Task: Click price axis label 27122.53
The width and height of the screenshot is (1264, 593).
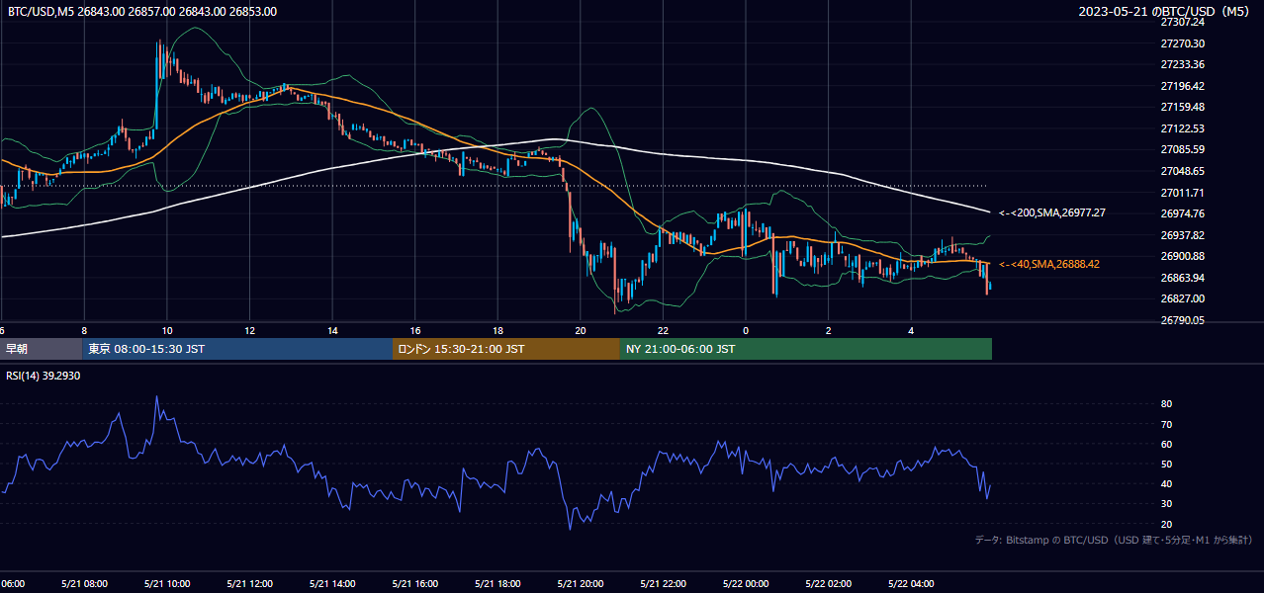Action: tap(1182, 128)
